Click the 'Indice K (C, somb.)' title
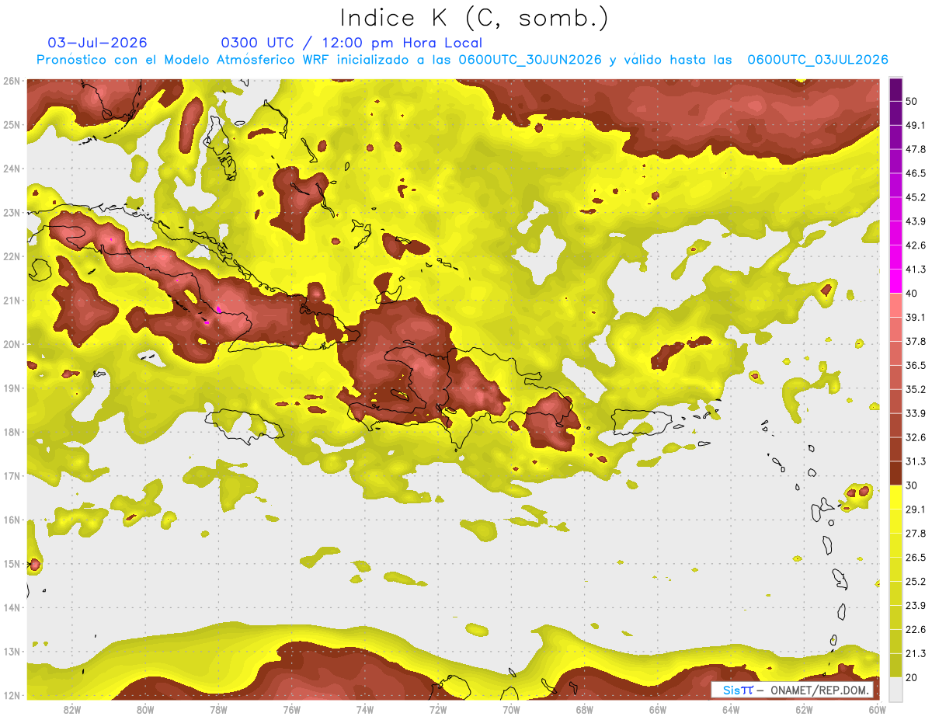The width and height of the screenshot is (932, 720). 474,18
